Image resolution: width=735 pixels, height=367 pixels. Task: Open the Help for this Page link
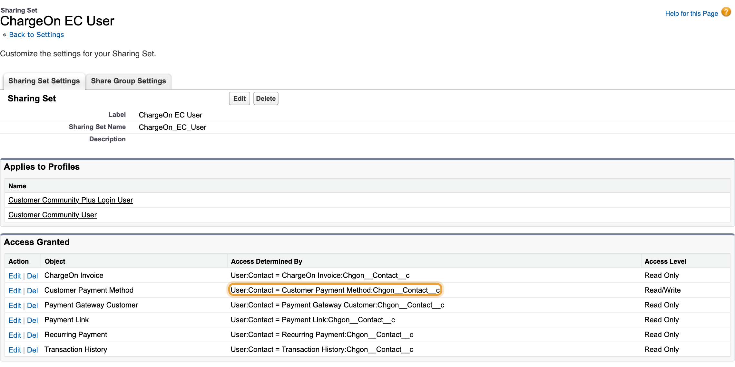(x=691, y=14)
